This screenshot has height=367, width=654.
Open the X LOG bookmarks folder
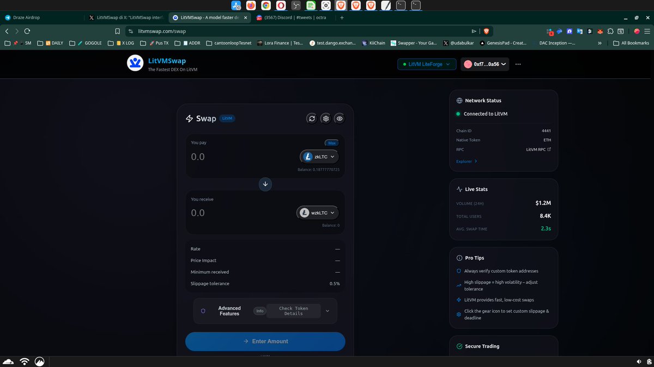[122, 43]
